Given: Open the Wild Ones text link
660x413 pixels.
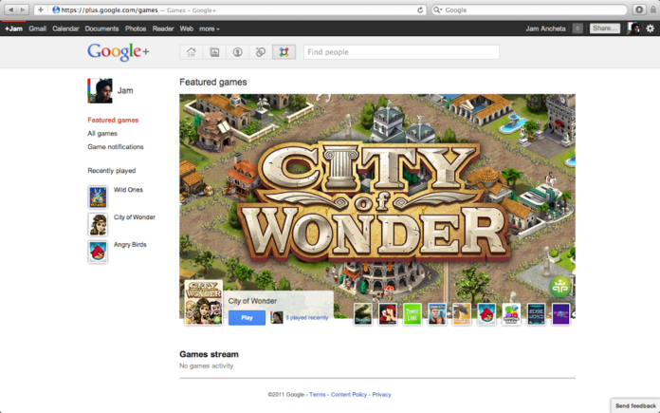Looking at the screenshot, I should click(128, 190).
